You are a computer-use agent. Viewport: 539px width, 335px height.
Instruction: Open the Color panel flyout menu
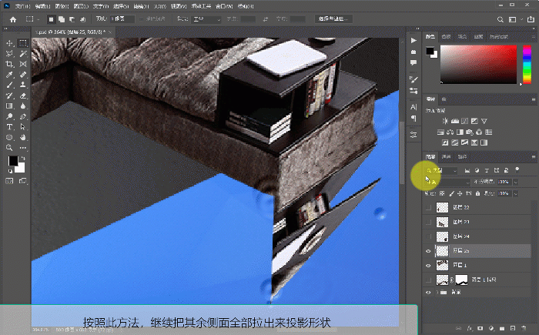click(x=534, y=36)
